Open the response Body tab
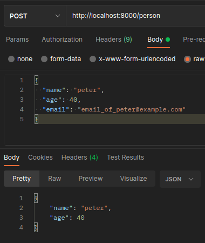The image size is (205, 243). tap(12, 157)
